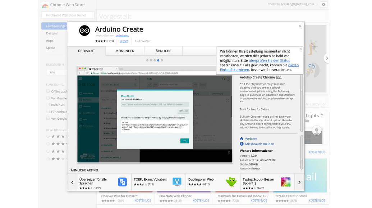The width and height of the screenshot is (372, 208).
Task: Expand the similar articles carousel with right arrow
Action: click(x=299, y=182)
